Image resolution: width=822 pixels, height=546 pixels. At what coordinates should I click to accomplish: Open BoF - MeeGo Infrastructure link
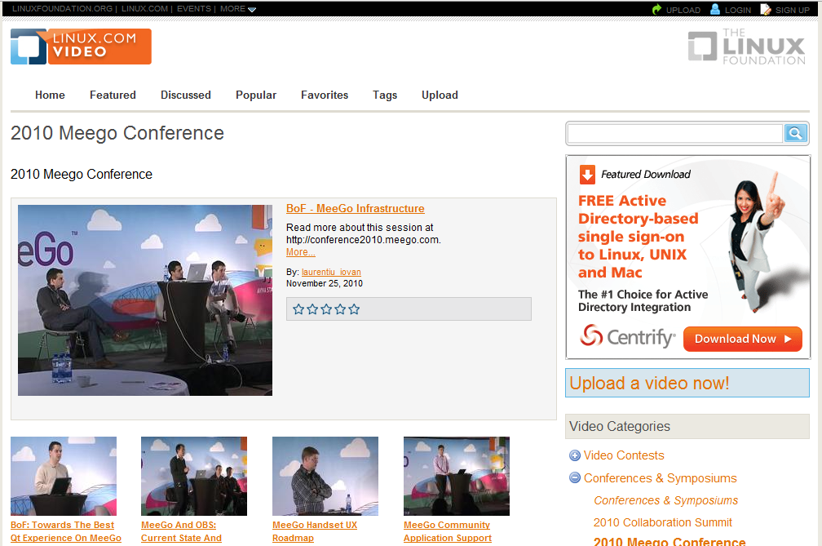point(355,209)
